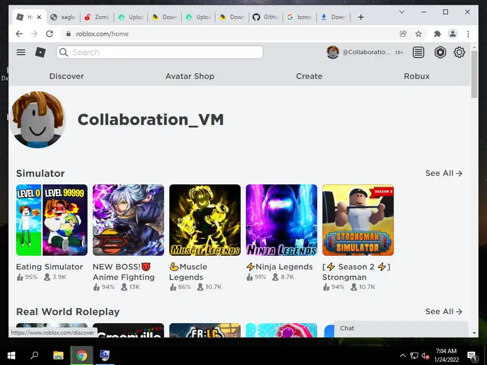The height and width of the screenshot is (365, 487).
Task: Expand the Chat panel
Action: pyautogui.click(x=401, y=328)
